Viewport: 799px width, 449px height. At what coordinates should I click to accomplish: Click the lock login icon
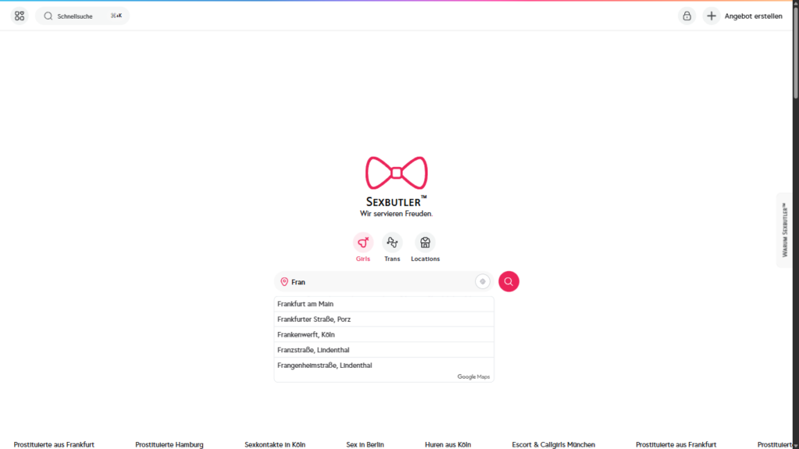click(687, 16)
